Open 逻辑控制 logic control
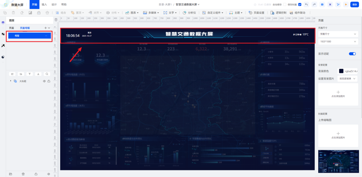Image resolution: width=362 pixels, height=177 pixels. click(278, 13)
